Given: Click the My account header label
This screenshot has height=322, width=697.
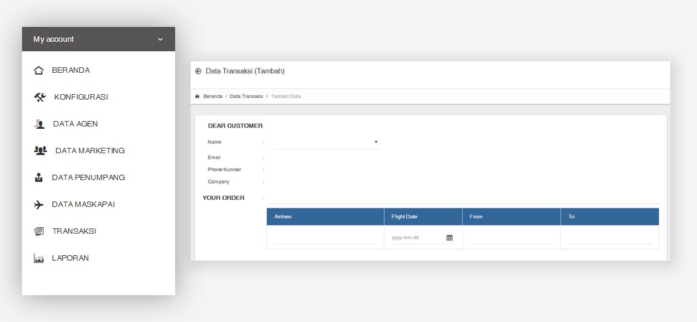Looking at the screenshot, I should click(54, 39).
